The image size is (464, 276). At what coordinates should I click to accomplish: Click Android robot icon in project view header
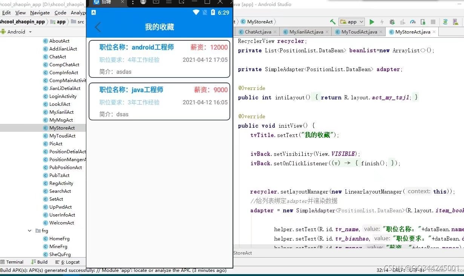coord(3,32)
